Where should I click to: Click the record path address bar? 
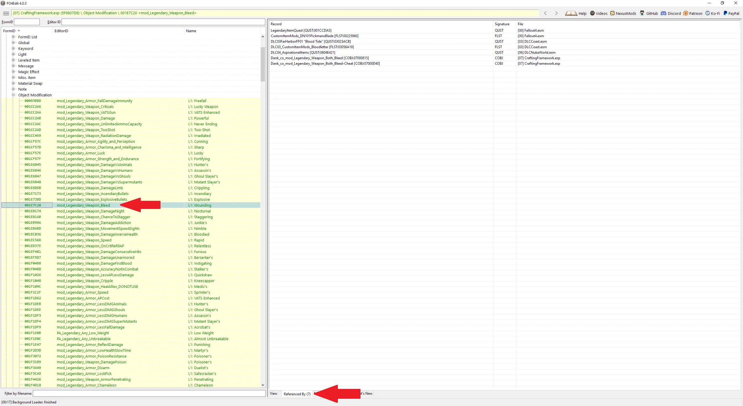tap(275, 13)
